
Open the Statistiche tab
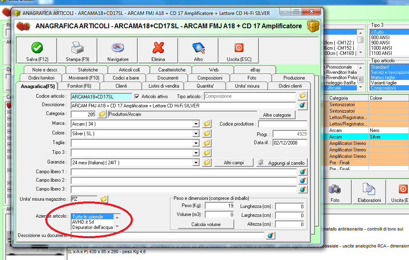click(x=88, y=69)
